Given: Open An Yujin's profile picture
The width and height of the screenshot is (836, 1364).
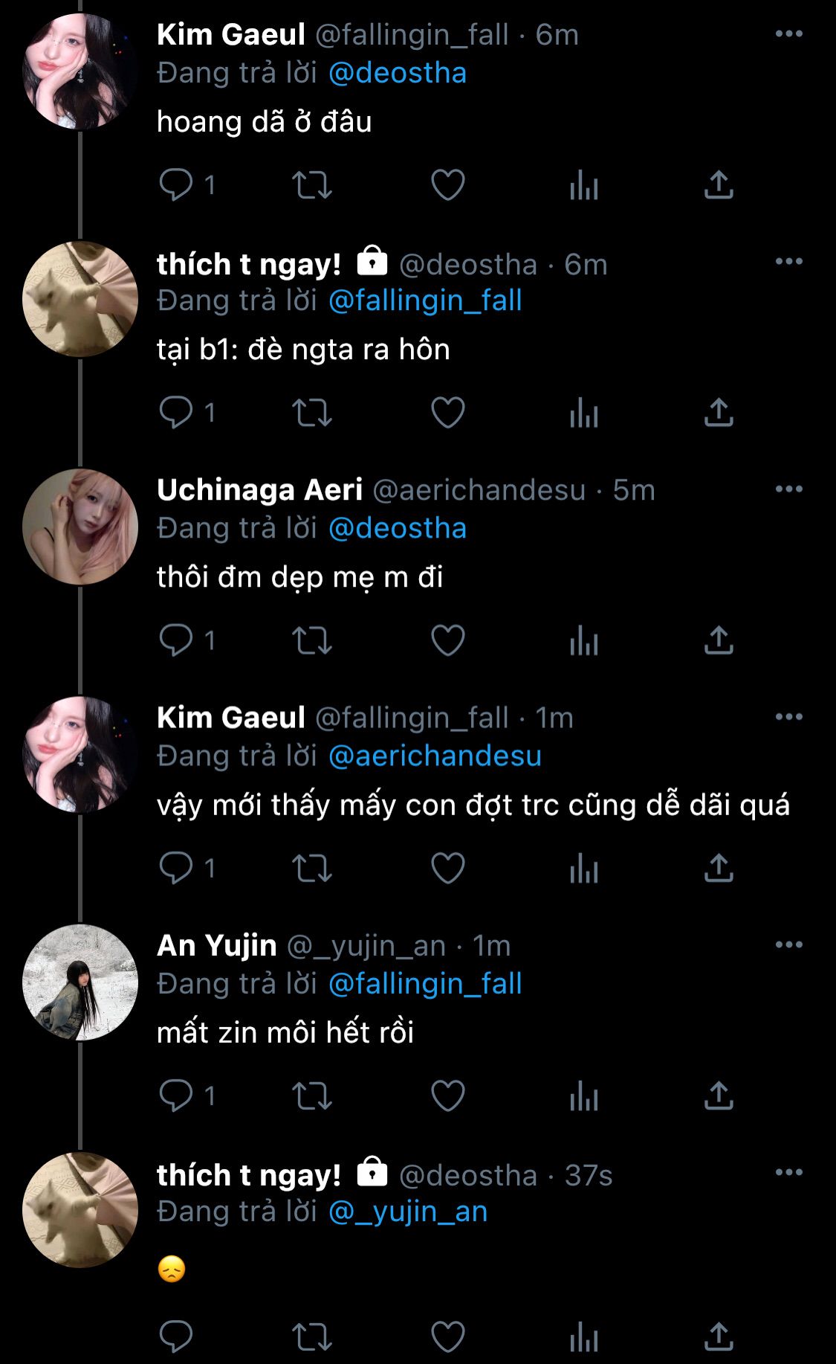Looking at the screenshot, I should 80,982.
